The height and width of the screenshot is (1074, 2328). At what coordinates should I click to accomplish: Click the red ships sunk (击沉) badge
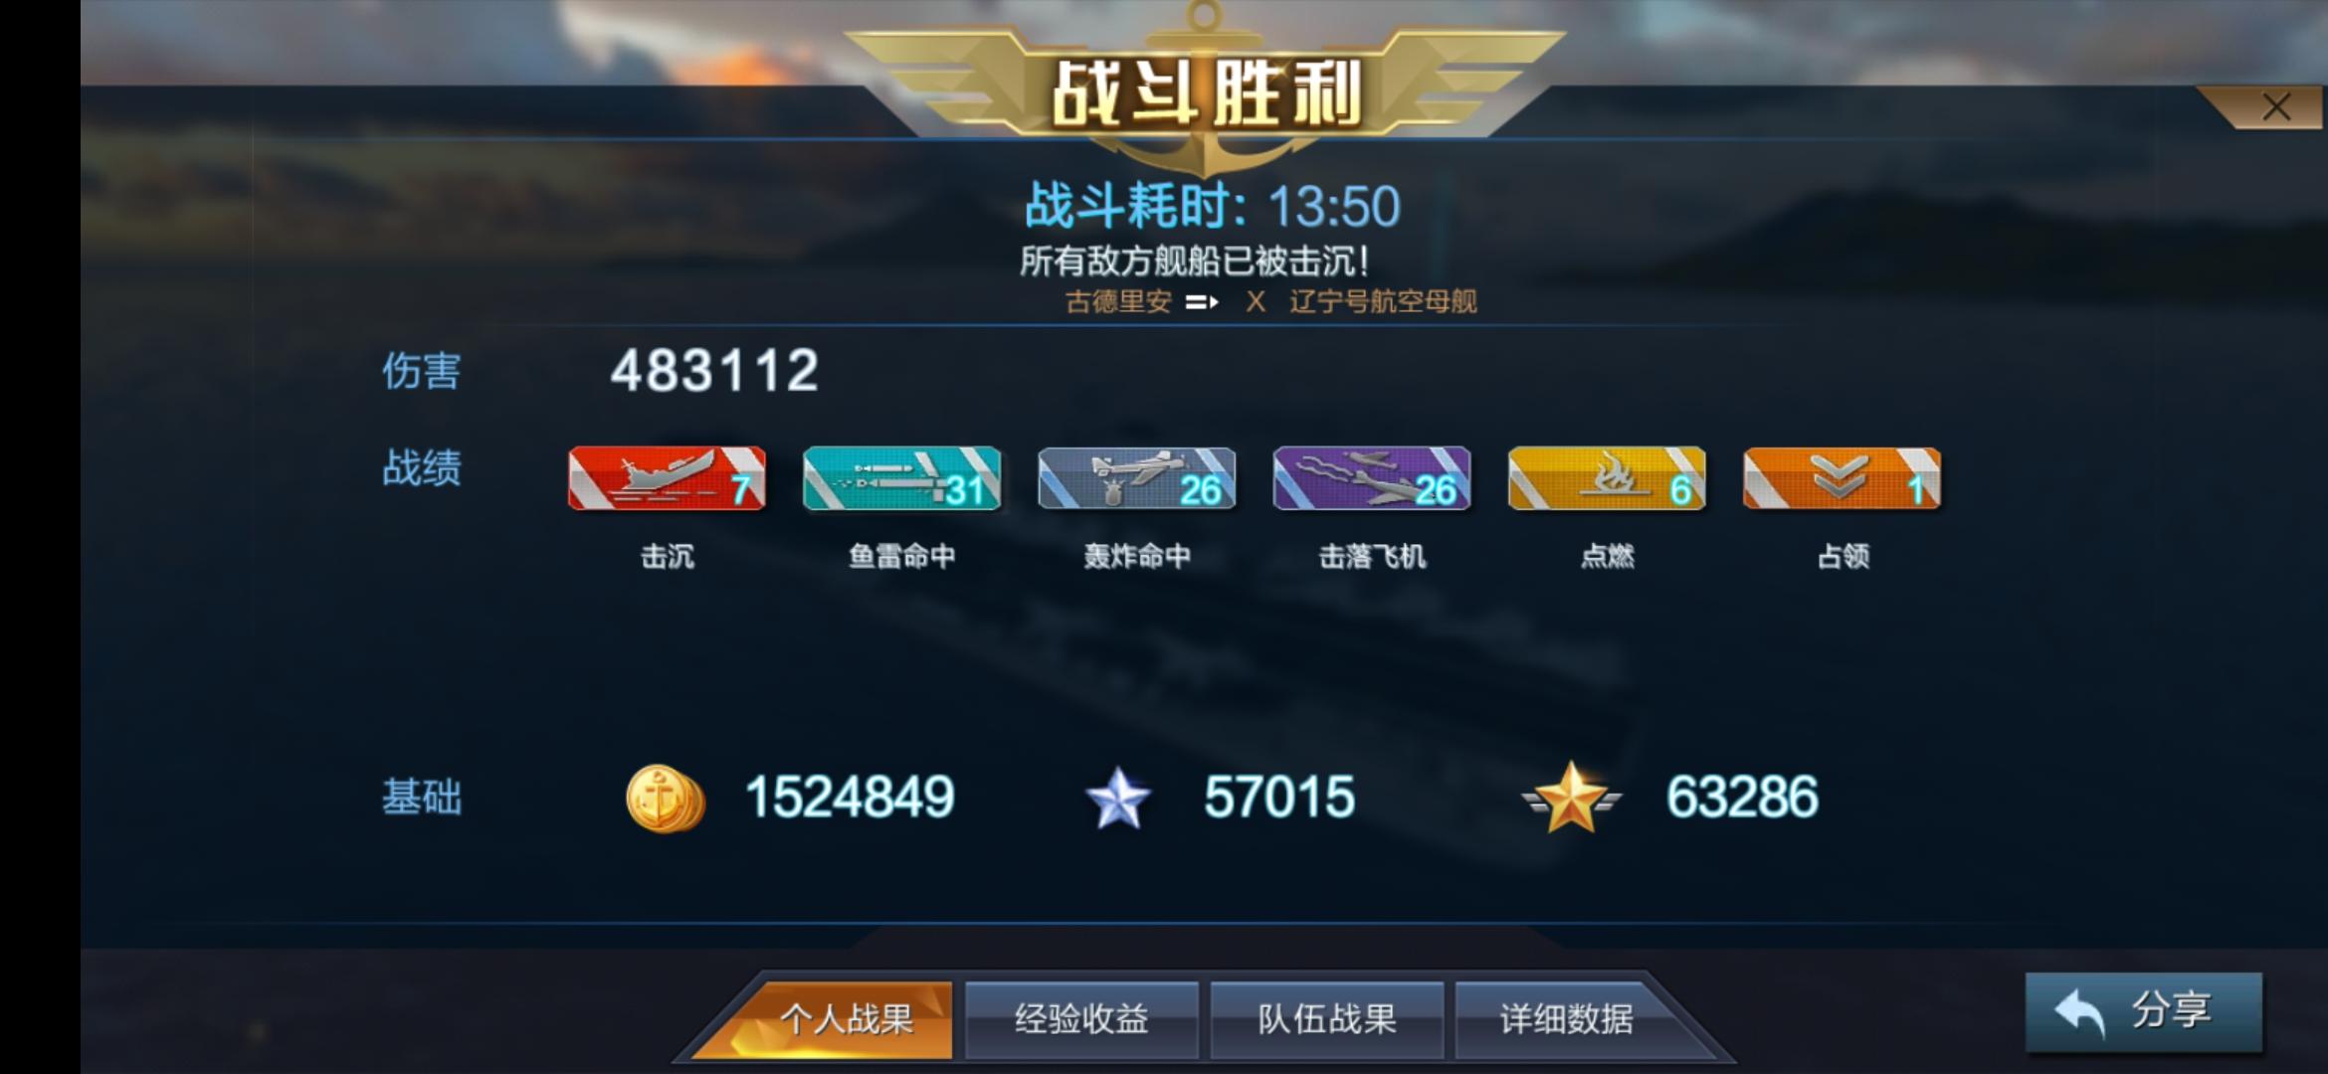coord(667,478)
